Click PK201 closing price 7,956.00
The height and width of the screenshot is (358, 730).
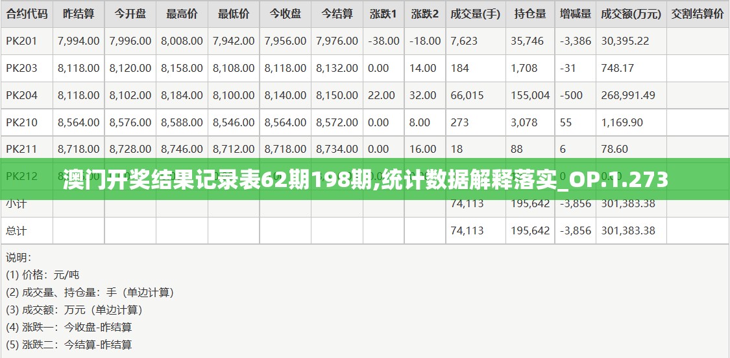(x=286, y=41)
